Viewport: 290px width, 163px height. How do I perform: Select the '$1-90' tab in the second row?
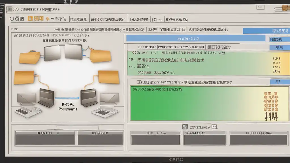point(153,29)
